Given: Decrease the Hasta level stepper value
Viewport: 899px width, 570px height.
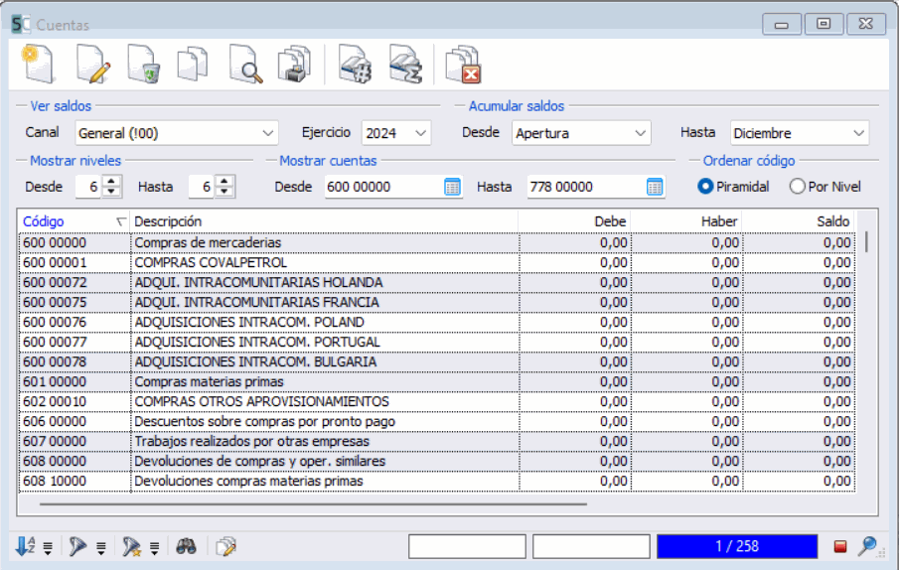Looking at the screenshot, I should [x=225, y=193].
